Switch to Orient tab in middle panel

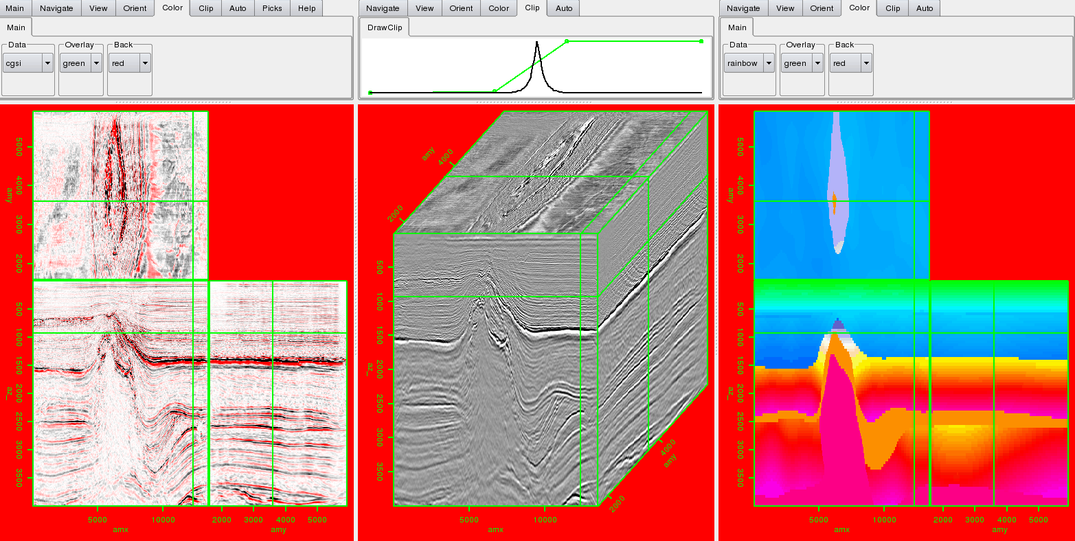coord(461,8)
